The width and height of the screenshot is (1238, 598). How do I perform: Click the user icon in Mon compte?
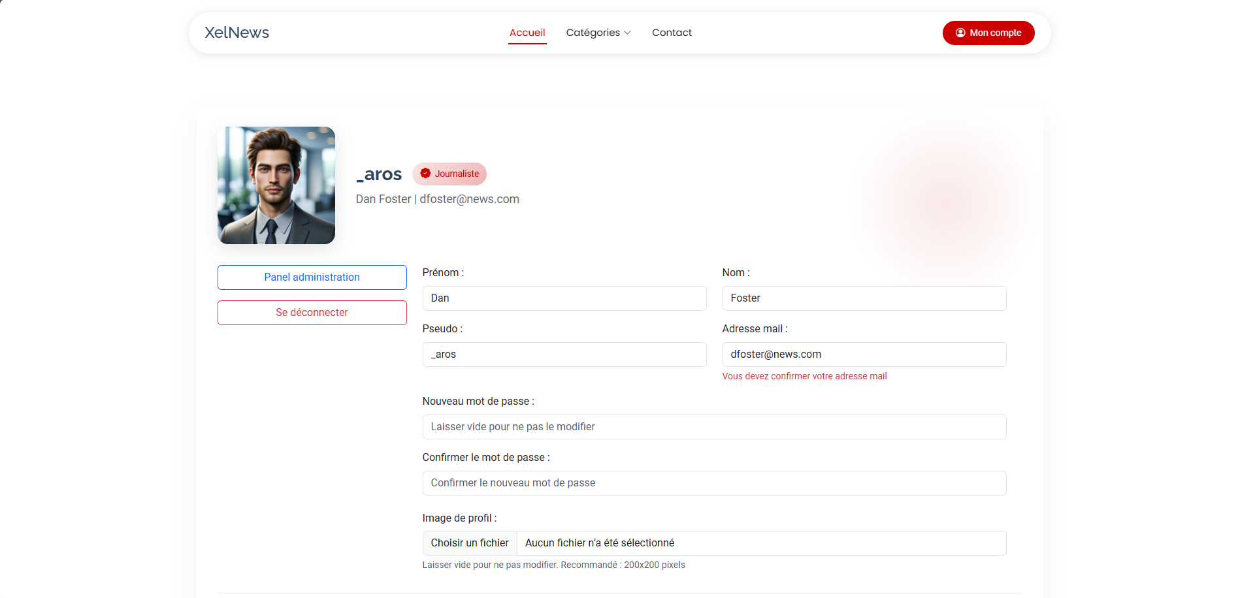tap(960, 33)
